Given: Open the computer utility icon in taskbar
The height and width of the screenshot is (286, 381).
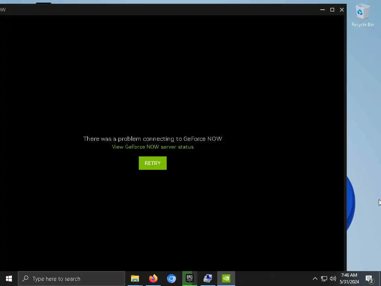Looking at the screenshot, I should [208, 279].
